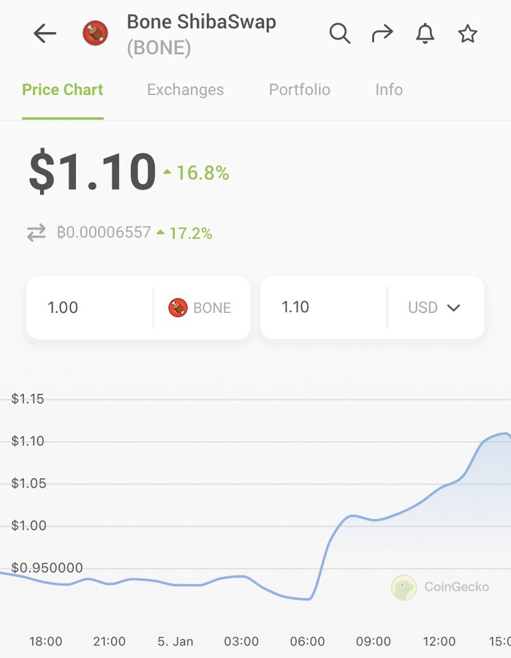Set a price alert with bell icon

pyautogui.click(x=425, y=34)
